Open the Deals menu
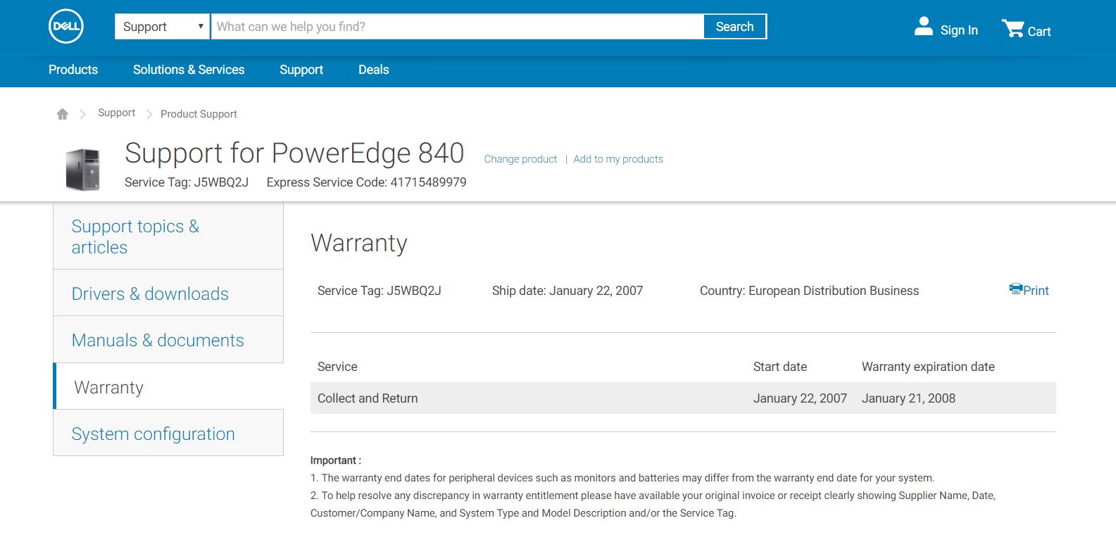 (x=373, y=70)
